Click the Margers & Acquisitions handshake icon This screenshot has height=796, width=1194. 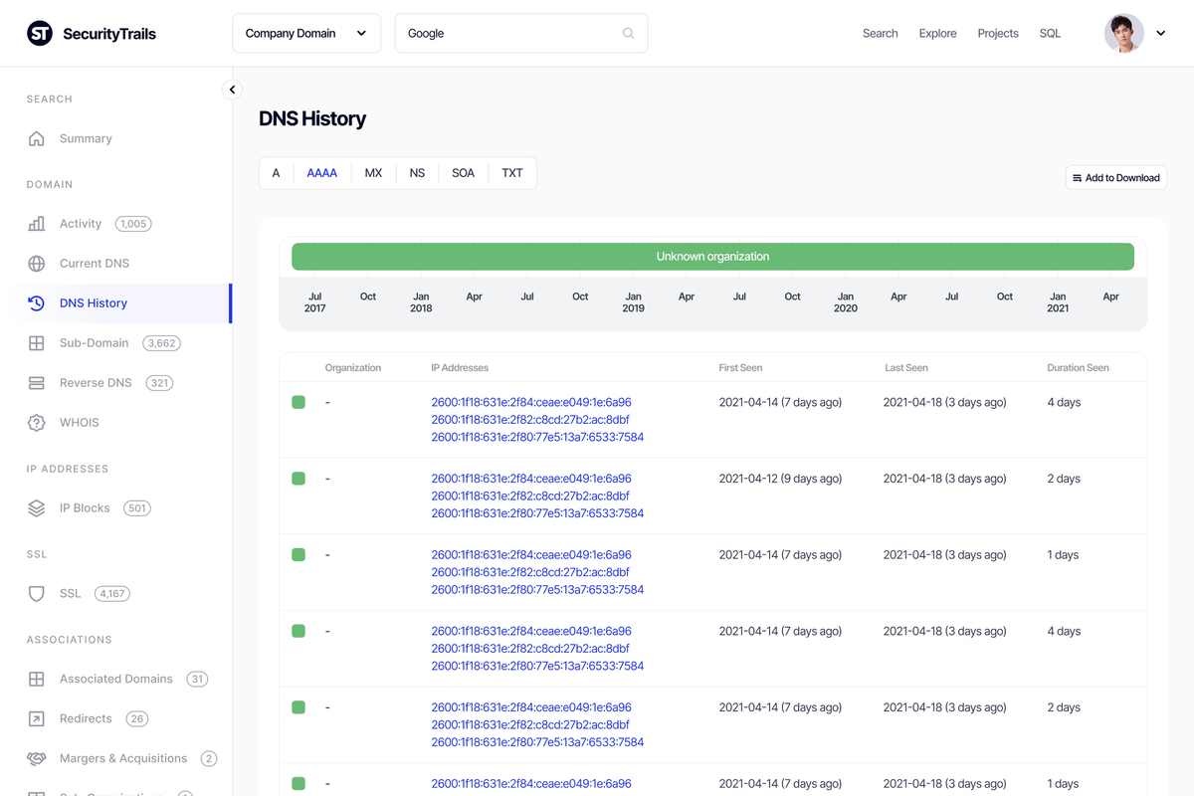37,759
